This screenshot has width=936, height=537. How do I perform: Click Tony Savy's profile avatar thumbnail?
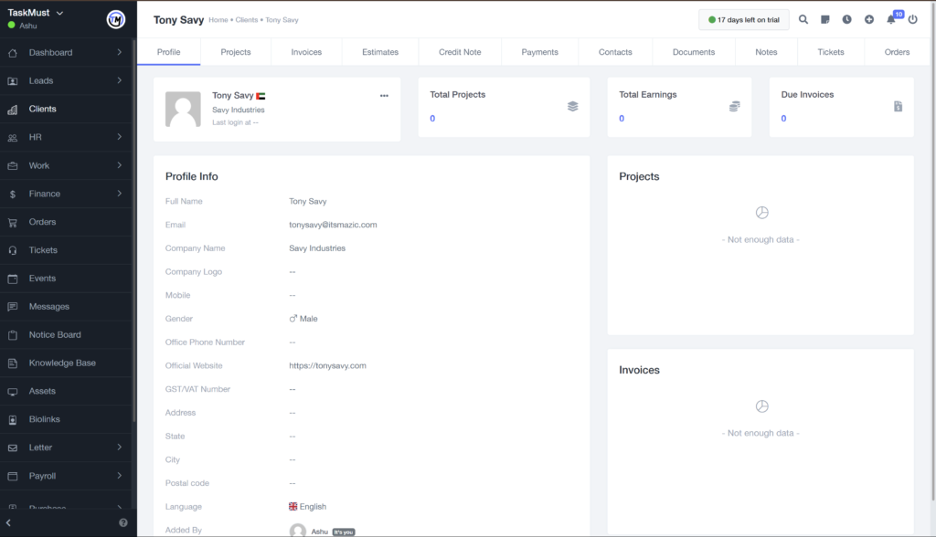tap(183, 109)
